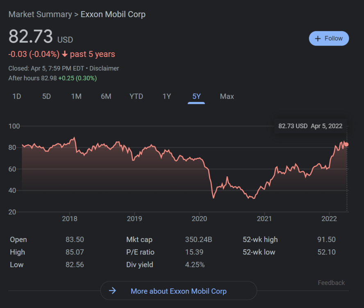
Task: Click the 82.73 USD price tooltip
Action: point(310,126)
